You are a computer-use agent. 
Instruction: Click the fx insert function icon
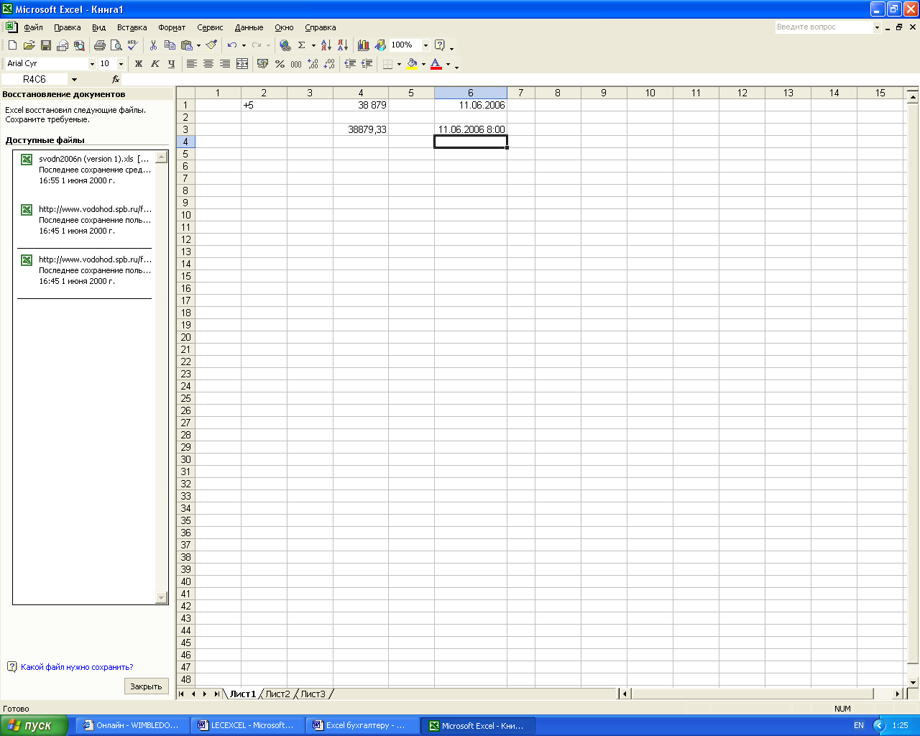coord(116,80)
